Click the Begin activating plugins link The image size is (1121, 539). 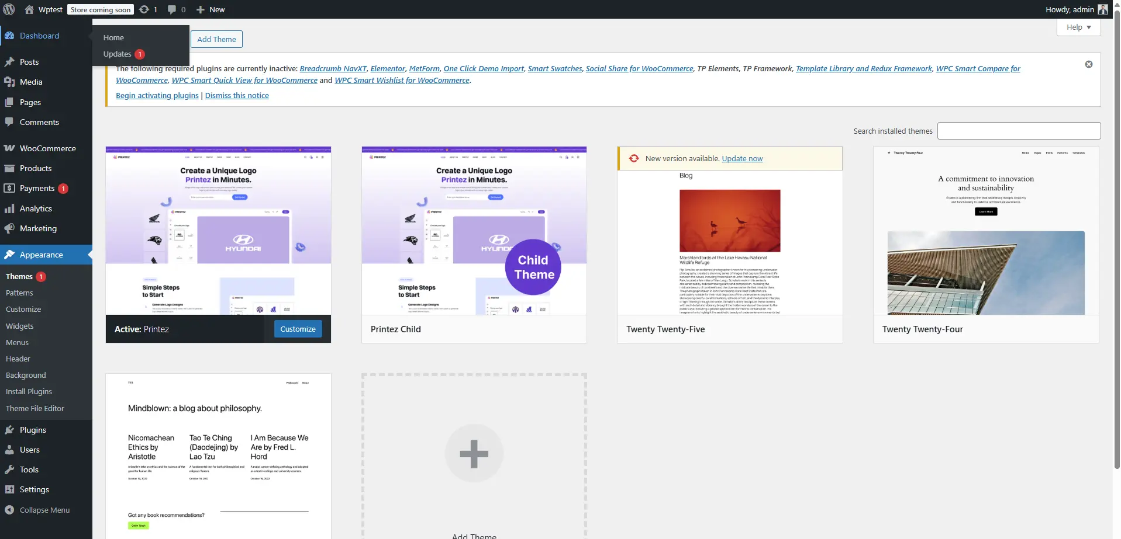pyautogui.click(x=157, y=96)
